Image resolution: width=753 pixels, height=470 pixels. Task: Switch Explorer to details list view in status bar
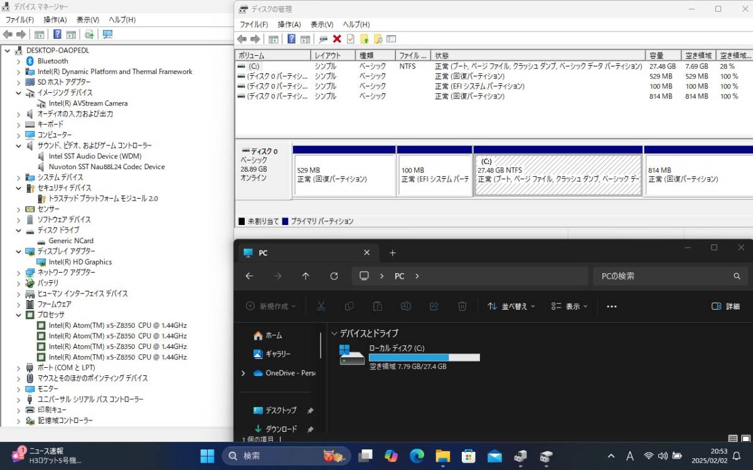(732, 439)
